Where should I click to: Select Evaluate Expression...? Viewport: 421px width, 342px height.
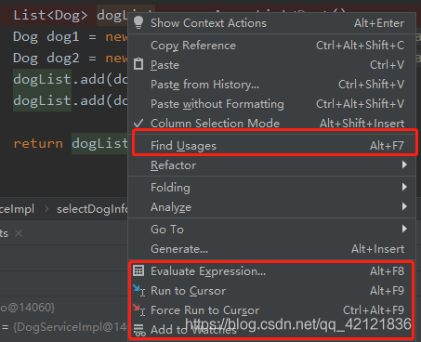coord(271,271)
